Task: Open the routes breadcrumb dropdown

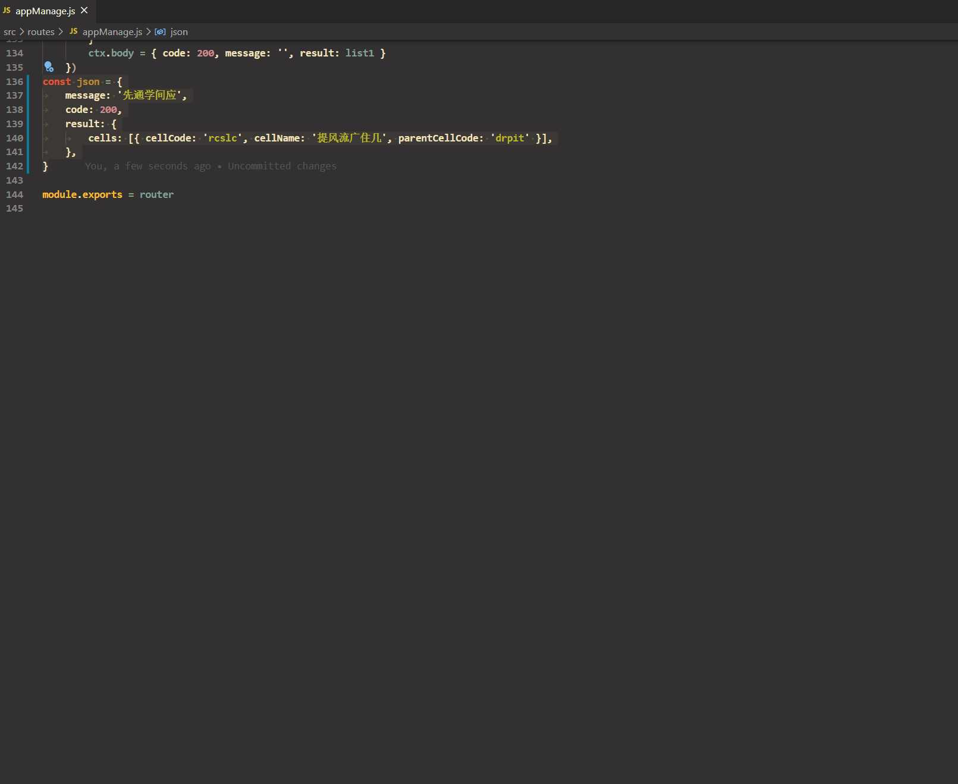Action: click(41, 32)
